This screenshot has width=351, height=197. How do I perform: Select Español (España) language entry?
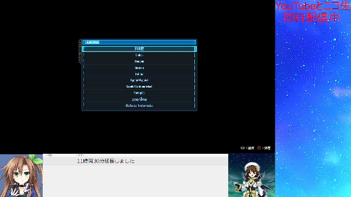pyautogui.click(x=139, y=80)
